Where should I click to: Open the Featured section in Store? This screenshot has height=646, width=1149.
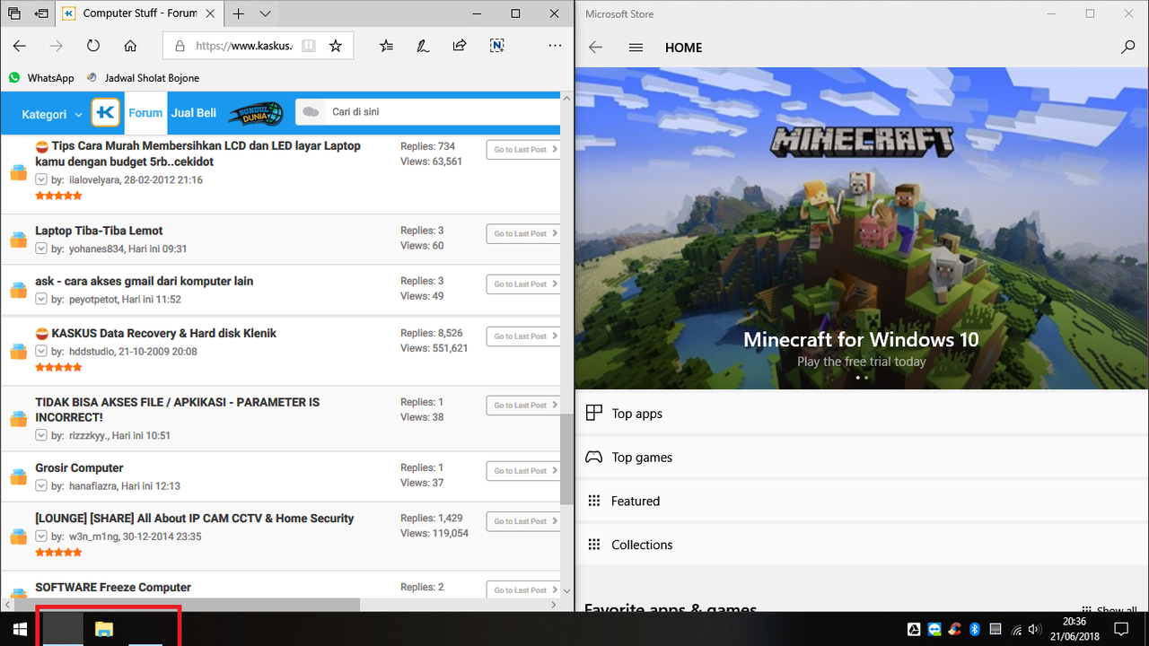click(862, 502)
